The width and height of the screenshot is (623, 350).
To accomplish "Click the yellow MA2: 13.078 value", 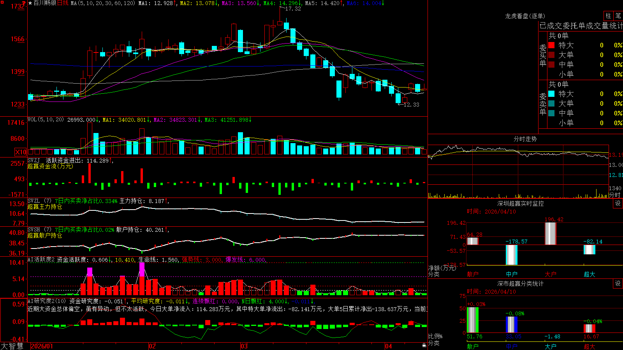I will [199, 3].
